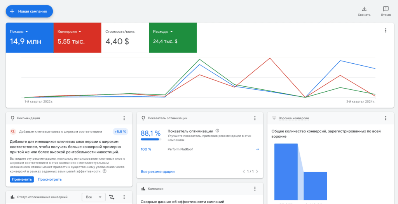Open three-dot menu on Статус отслеживания конверсий card

pos(124,197)
